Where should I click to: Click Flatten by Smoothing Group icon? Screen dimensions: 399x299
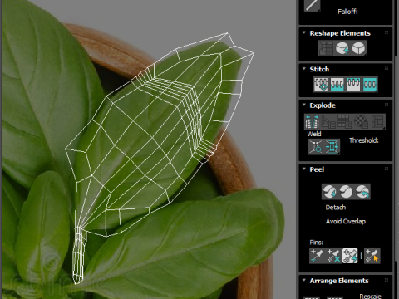pos(345,121)
